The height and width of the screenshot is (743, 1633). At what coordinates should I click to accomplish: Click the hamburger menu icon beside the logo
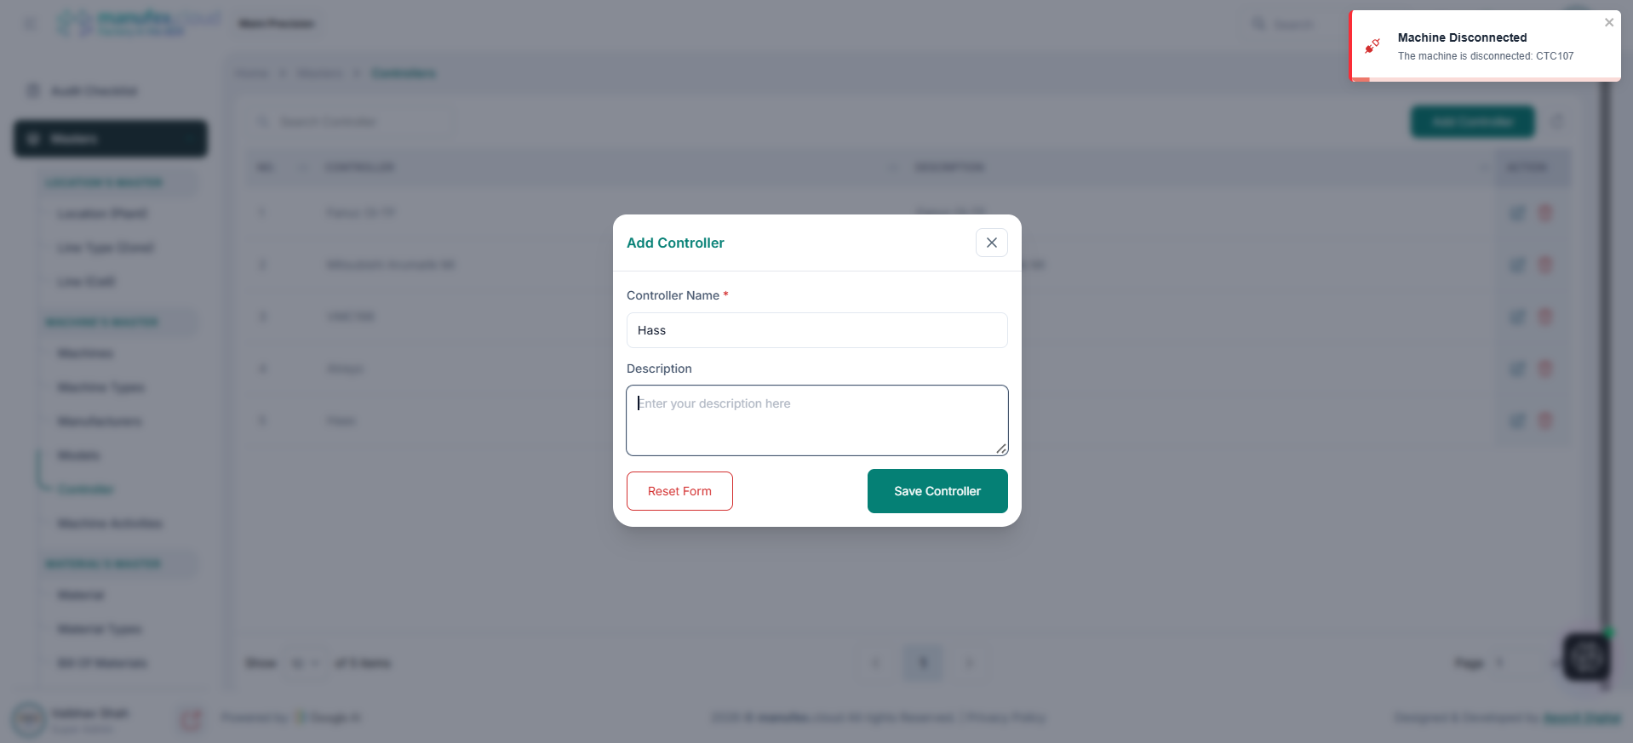[31, 24]
